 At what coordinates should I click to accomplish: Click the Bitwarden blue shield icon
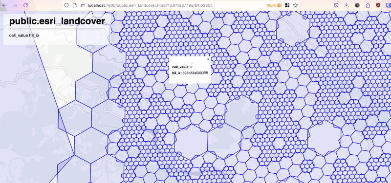tap(389, 5)
